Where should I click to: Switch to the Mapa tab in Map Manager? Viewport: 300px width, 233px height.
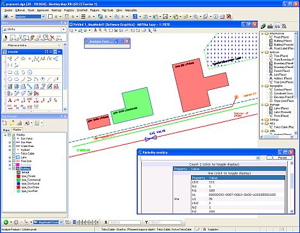click(6, 130)
